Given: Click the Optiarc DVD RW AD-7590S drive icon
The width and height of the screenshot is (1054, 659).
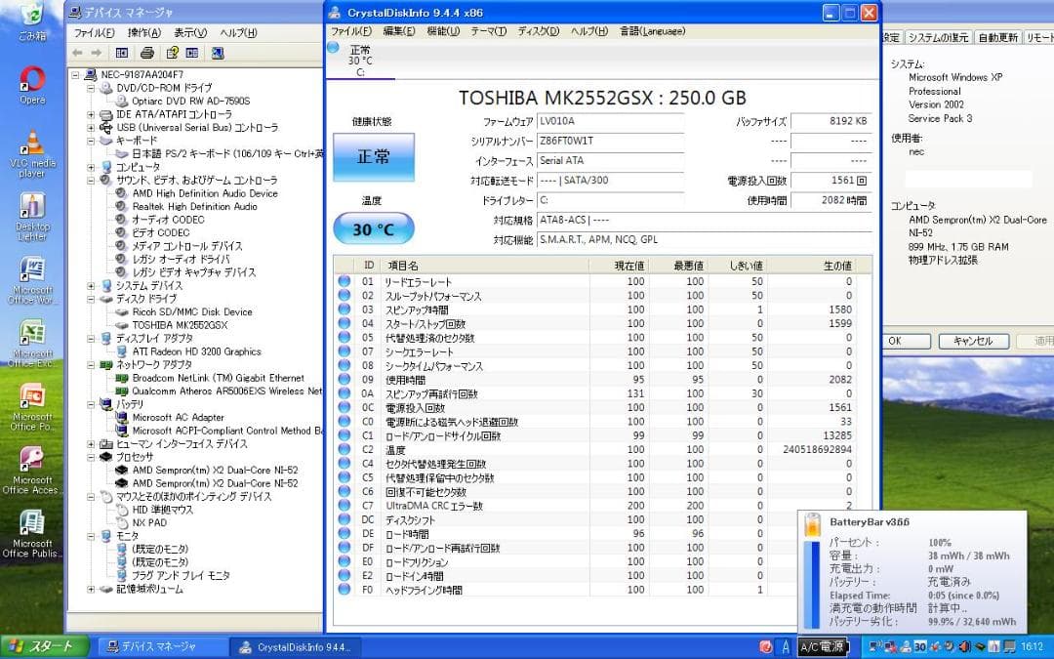Looking at the screenshot, I should [x=122, y=101].
